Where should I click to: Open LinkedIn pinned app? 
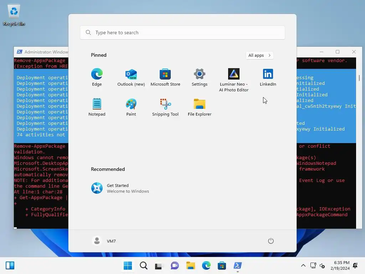coord(268,77)
